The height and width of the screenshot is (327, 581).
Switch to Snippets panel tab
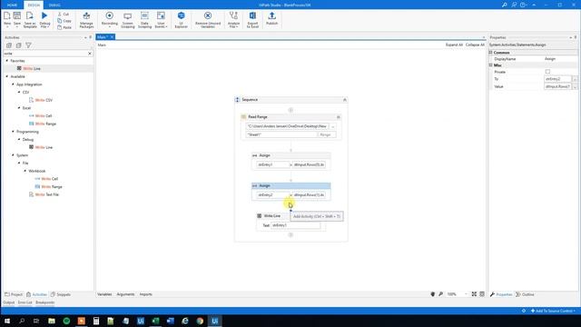click(x=61, y=294)
